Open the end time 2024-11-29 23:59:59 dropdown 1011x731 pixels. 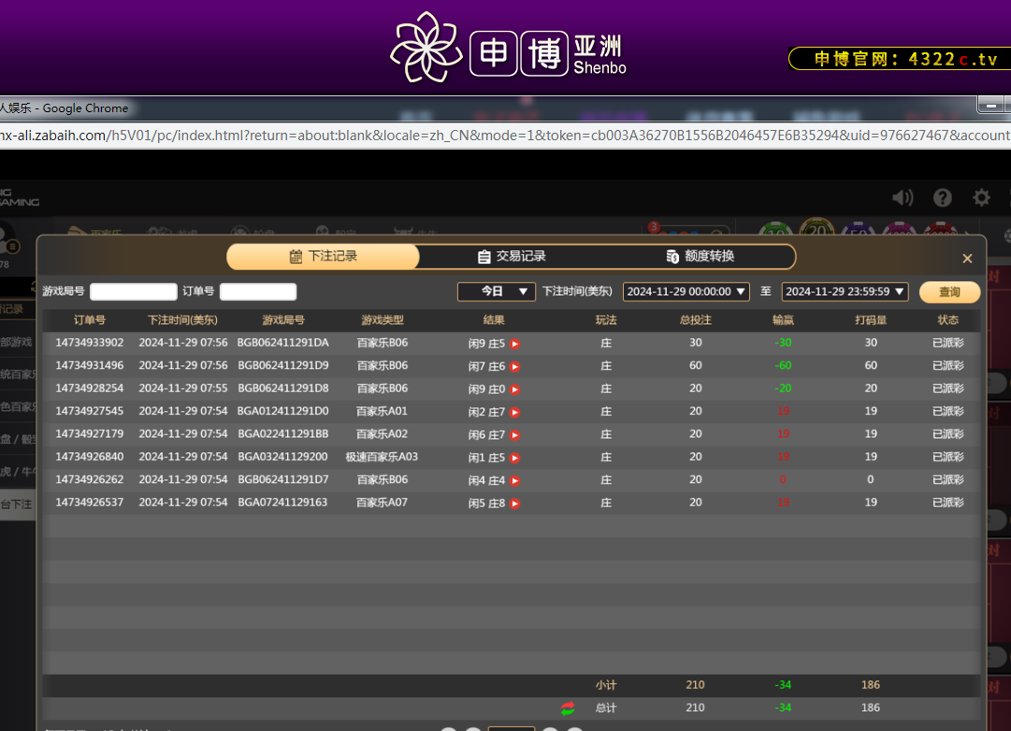[845, 292]
